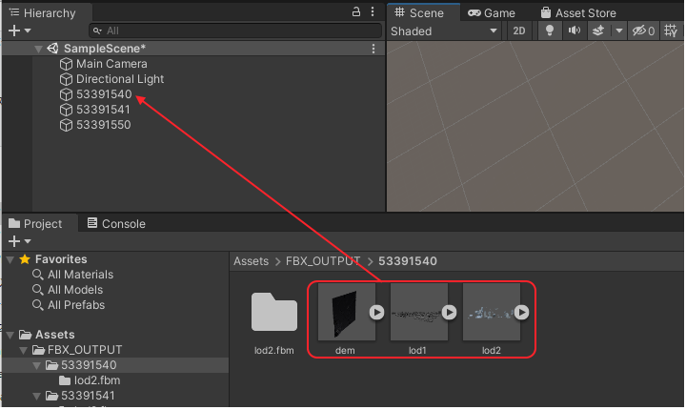Select Main Camera in the Hierarchy

point(111,64)
